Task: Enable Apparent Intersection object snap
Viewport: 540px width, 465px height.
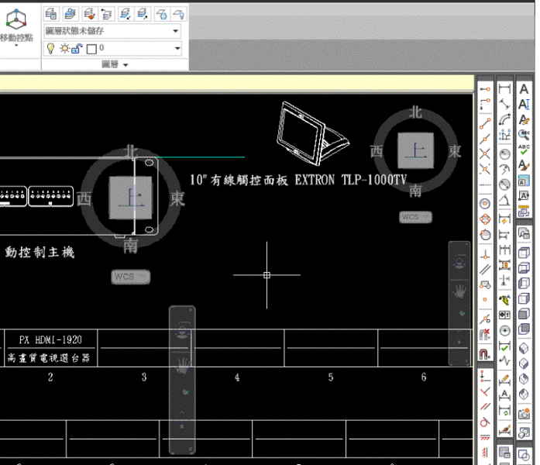Action: (485, 169)
